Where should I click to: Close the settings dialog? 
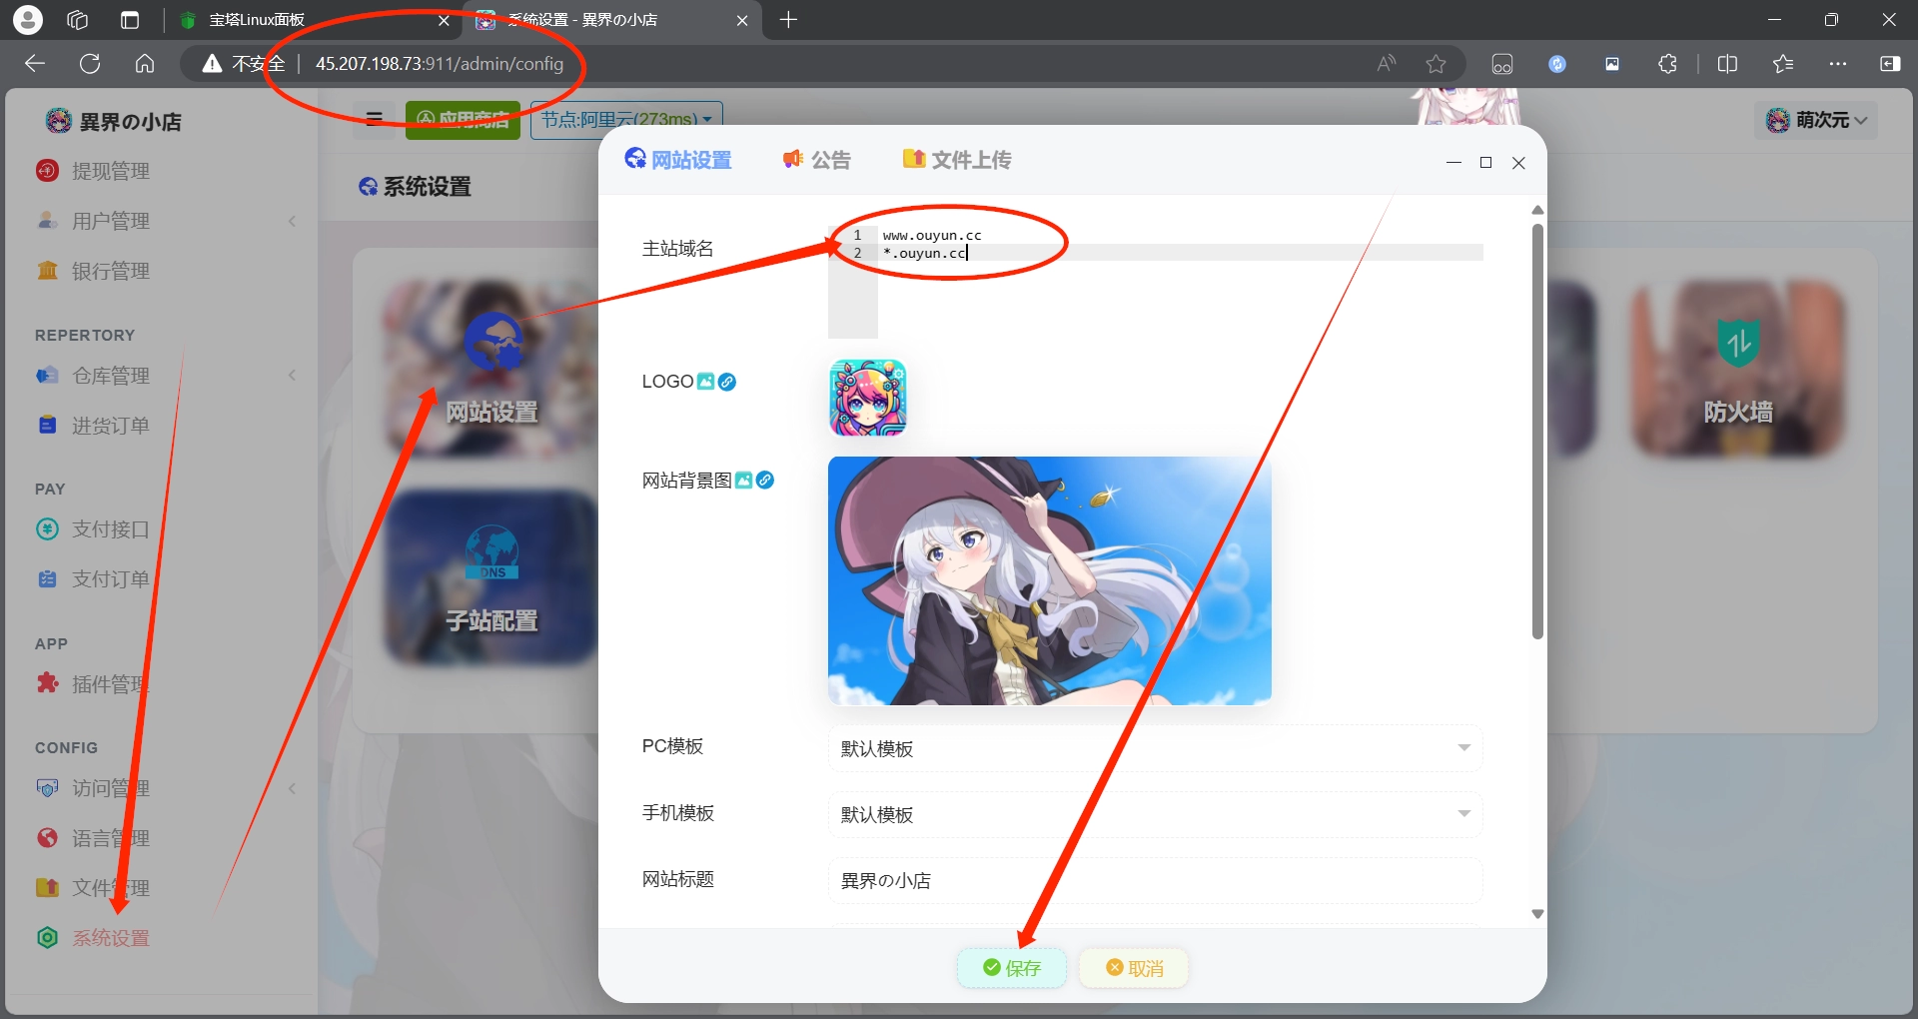(x=1518, y=163)
